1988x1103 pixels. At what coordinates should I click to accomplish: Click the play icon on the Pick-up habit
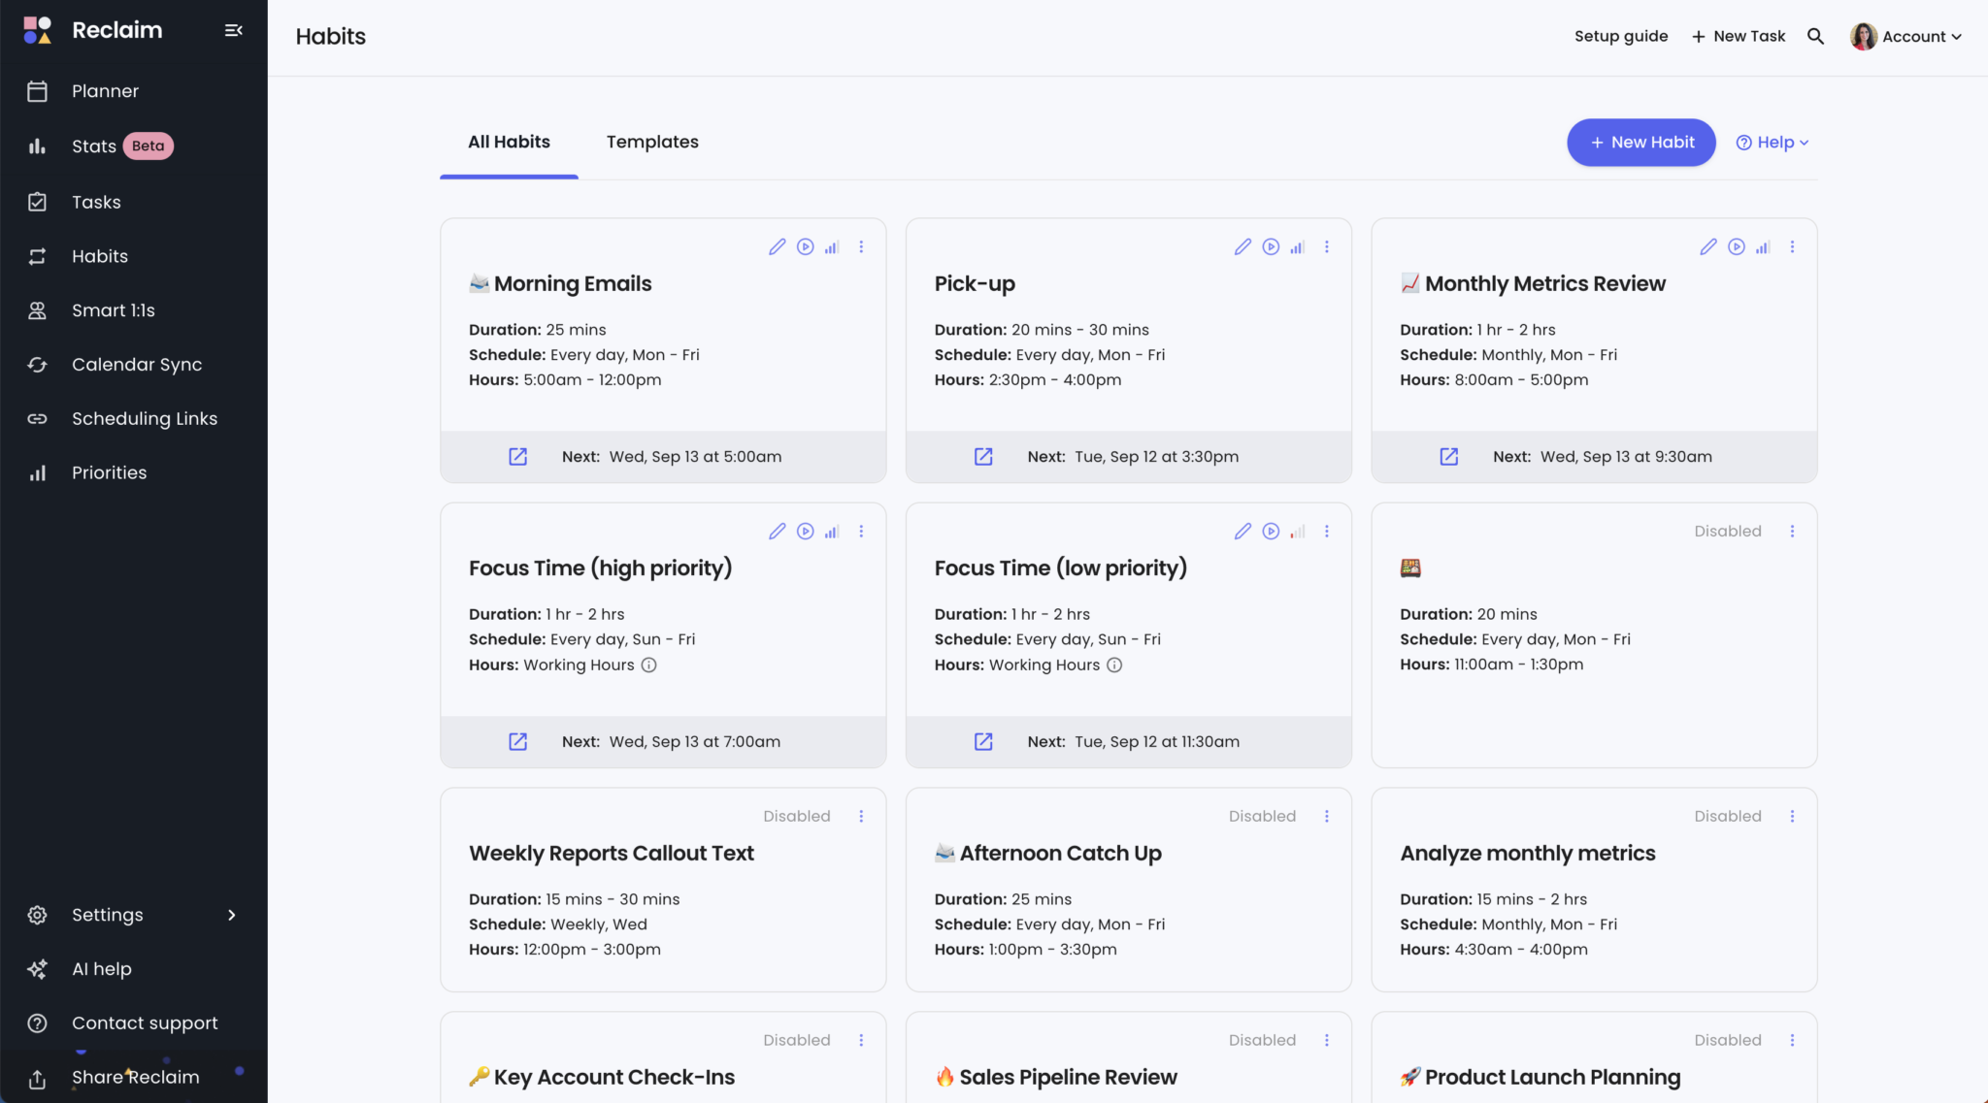click(1271, 246)
